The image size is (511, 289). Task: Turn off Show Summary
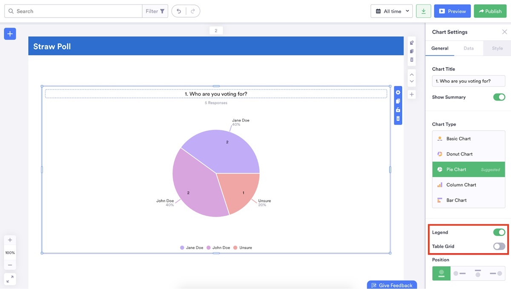499,97
